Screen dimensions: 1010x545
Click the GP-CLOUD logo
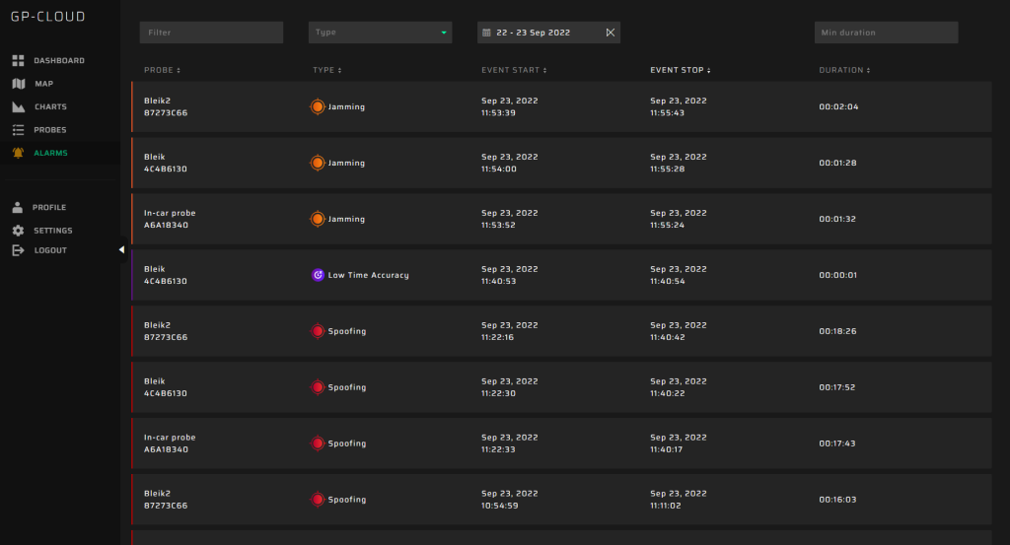click(47, 17)
